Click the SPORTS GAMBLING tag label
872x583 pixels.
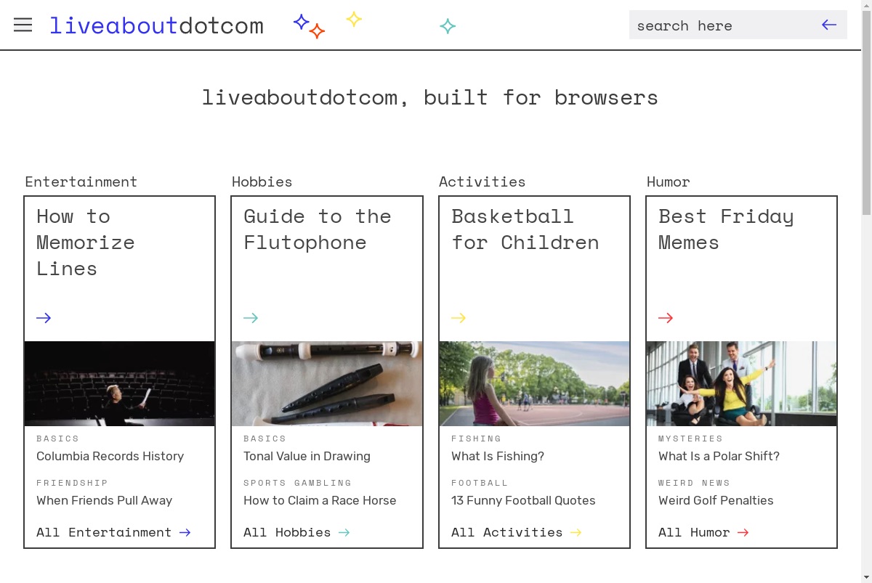[x=297, y=483]
